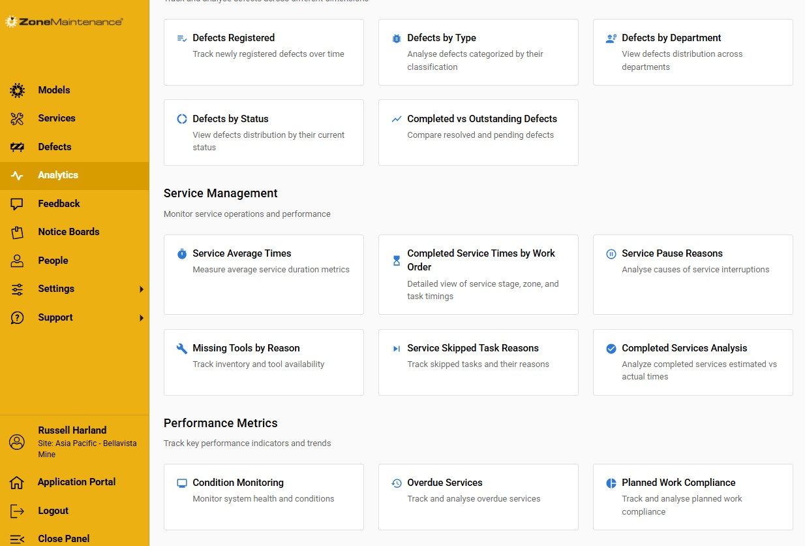Log out using the Logout link
The height and width of the screenshot is (546, 805).
click(x=53, y=511)
